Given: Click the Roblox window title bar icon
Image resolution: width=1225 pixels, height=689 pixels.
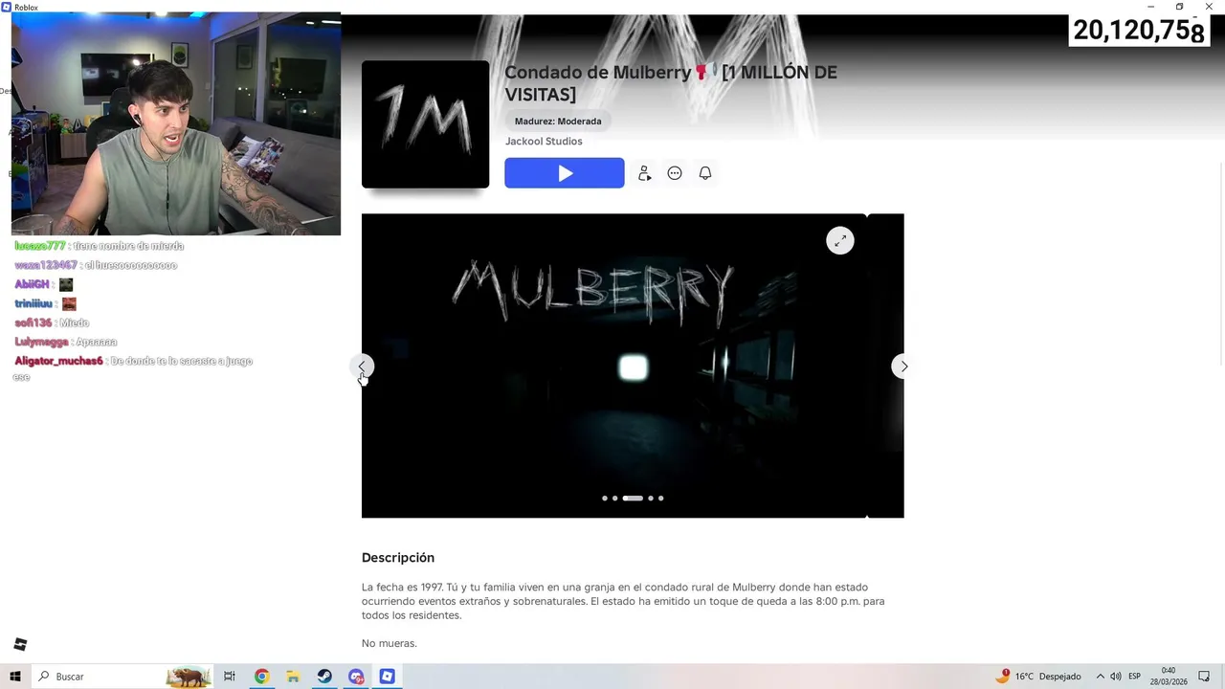Looking at the screenshot, I should coord(6,7).
